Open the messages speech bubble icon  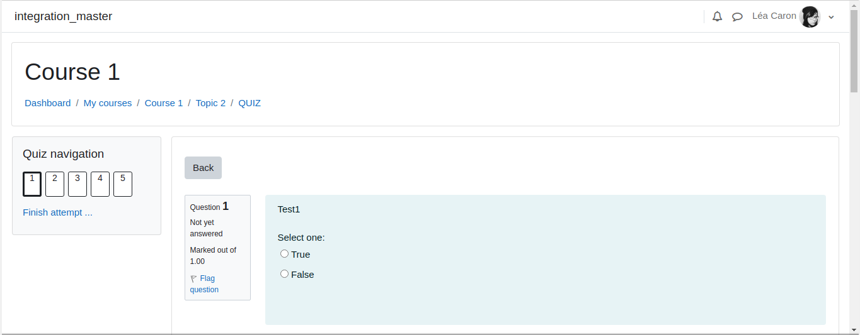click(x=737, y=17)
